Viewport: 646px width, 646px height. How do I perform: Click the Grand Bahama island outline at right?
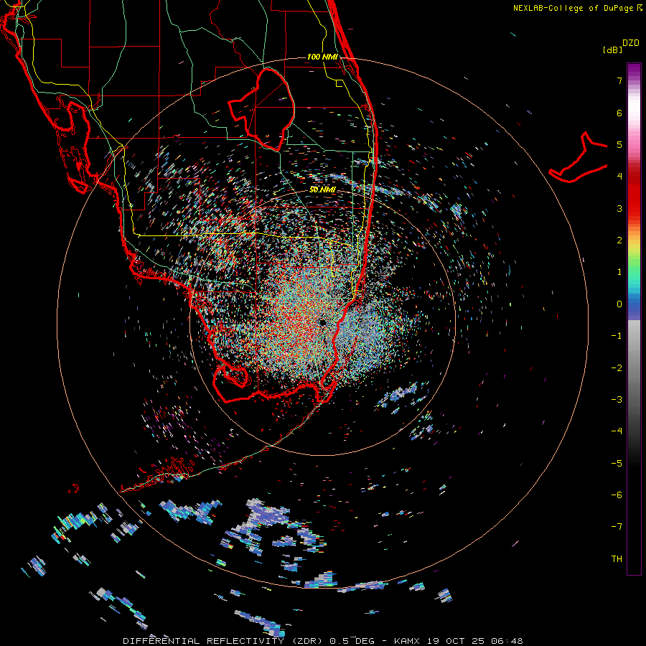click(579, 159)
